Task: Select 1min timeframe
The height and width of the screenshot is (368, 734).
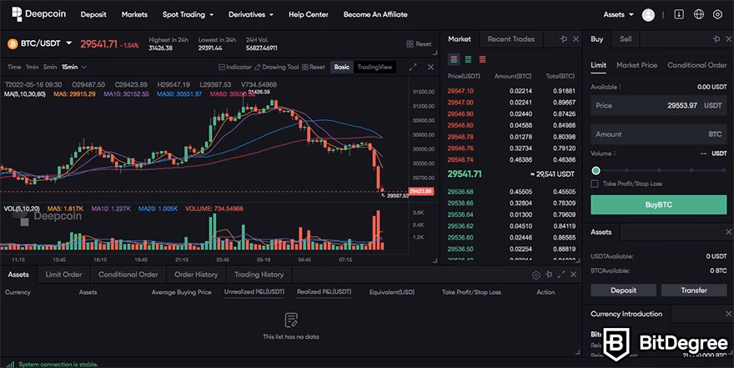Action: point(33,67)
